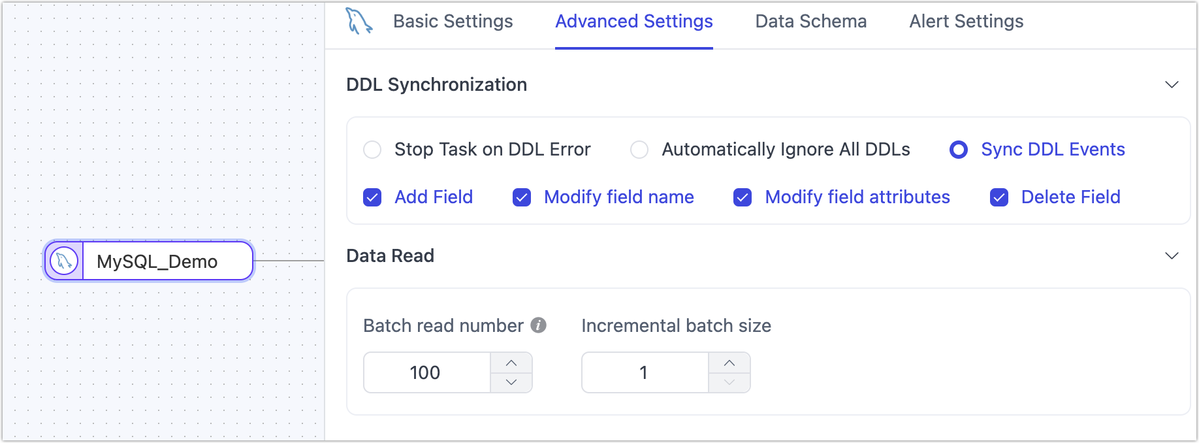Screen dimensions: 1199x443
Task: Increase the Incremental batch size value
Action: (x=729, y=363)
